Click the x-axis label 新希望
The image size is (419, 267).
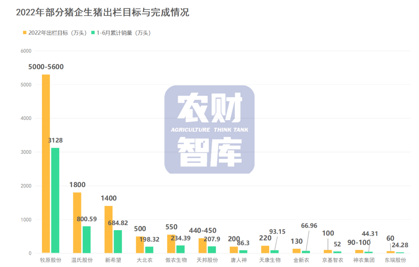click(113, 260)
